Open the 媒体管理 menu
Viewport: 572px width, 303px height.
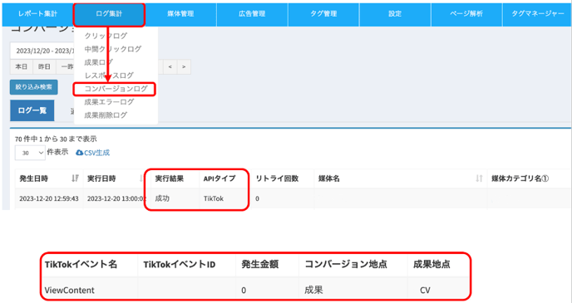(x=180, y=14)
